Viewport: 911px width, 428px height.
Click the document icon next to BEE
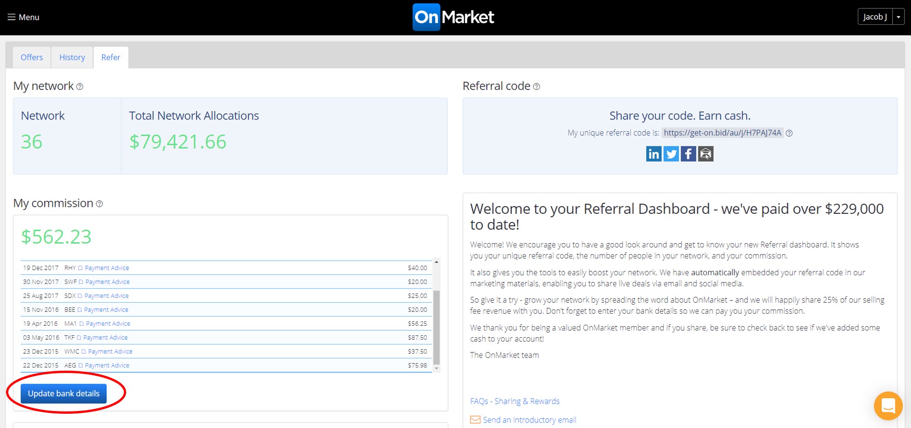79,310
